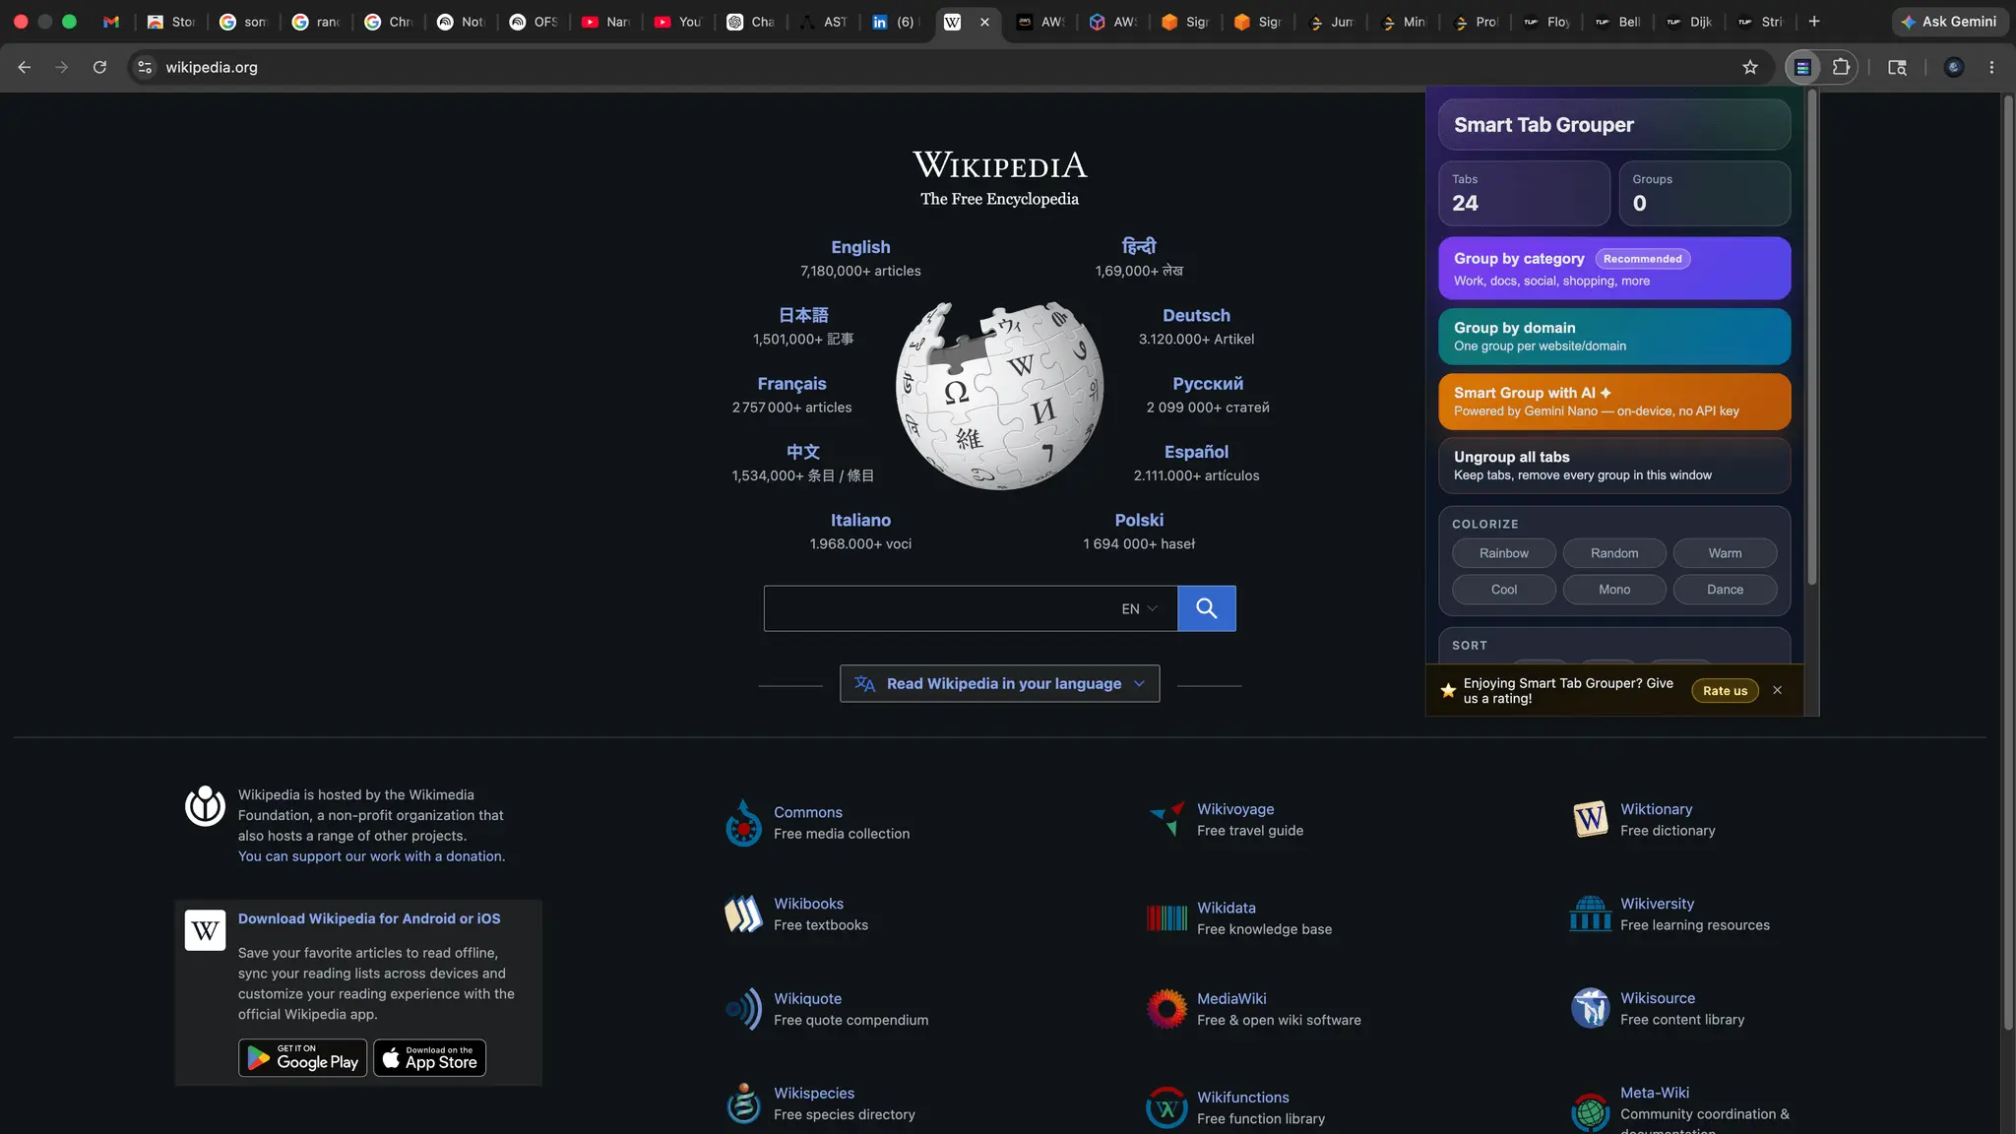Click Group by category in Smart Tab Grouper
The width and height of the screenshot is (2016, 1134).
(x=1614, y=268)
